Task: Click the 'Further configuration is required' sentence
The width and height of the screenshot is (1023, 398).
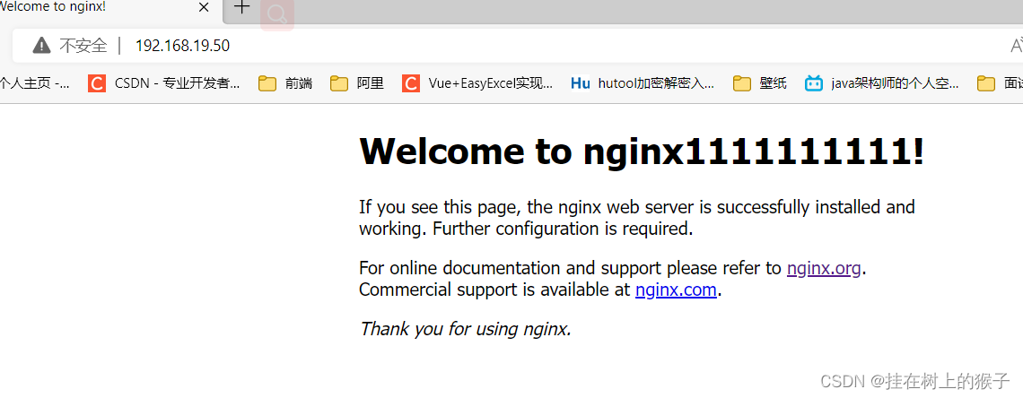Action: (561, 229)
